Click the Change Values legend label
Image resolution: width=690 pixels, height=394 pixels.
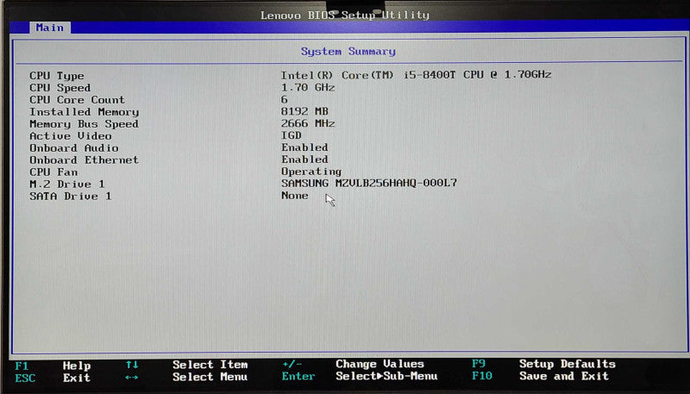(x=379, y=364)
